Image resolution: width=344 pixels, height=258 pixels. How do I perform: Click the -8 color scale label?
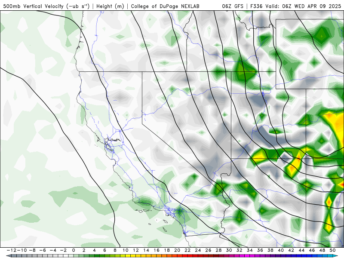(x=32, y=250)
